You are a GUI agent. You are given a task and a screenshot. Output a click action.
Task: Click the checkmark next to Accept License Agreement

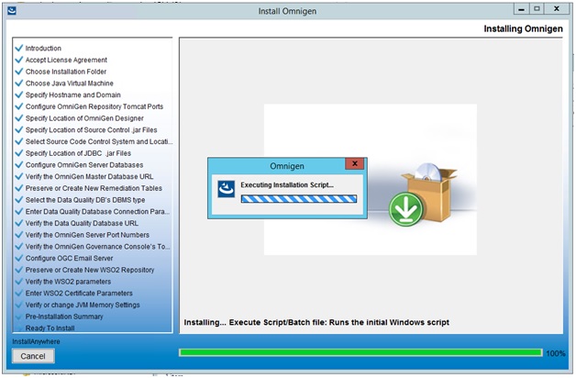(19, 60)
